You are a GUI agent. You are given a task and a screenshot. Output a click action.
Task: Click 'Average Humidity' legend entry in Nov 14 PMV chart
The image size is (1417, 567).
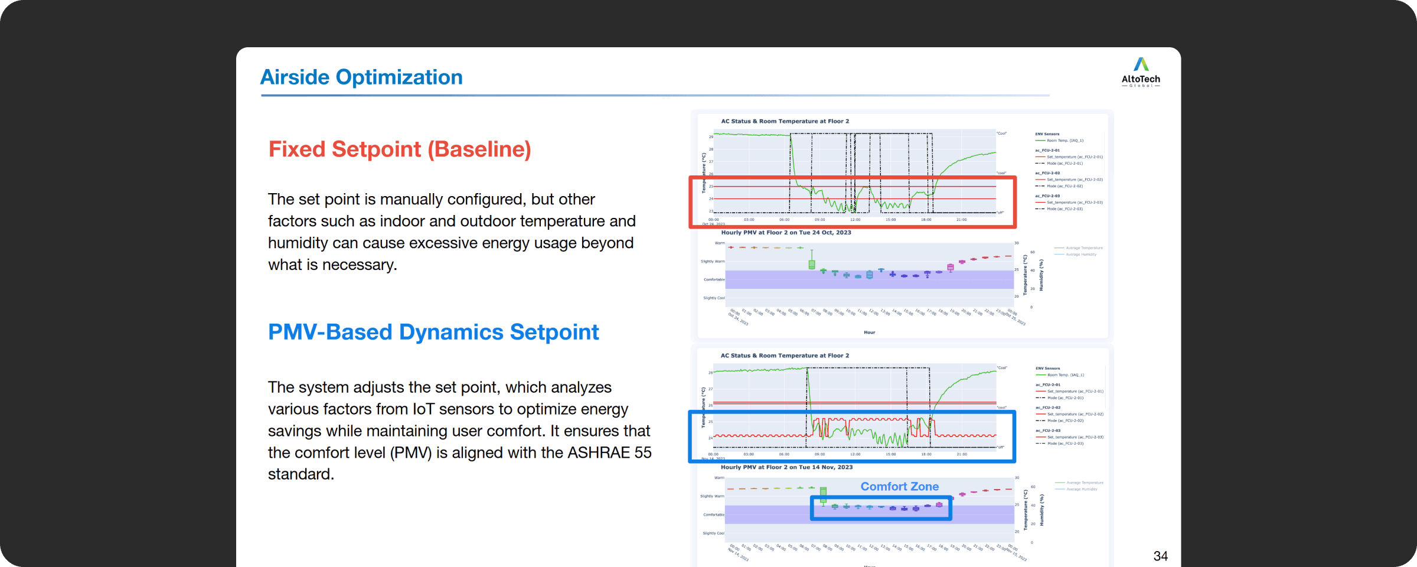click(x=1076, y=489)
